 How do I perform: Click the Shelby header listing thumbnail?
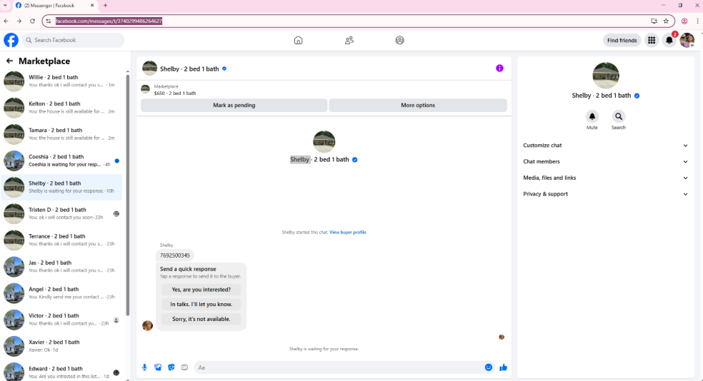(149, 68)
